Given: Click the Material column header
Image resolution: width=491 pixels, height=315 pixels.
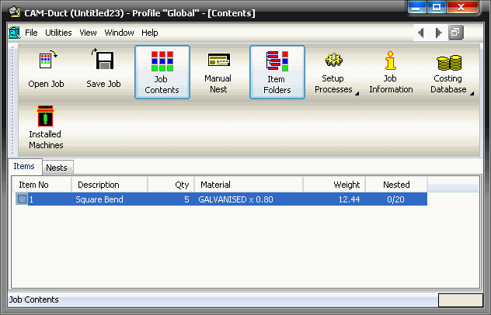Looking at the screenshot, I should pyautogui.click(x=249, y=185).
